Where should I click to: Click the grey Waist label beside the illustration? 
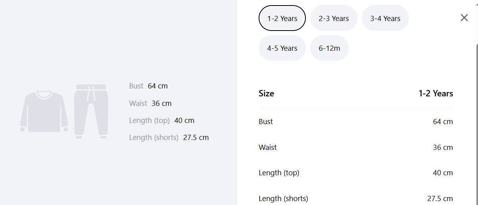click(x=138, y=103)
